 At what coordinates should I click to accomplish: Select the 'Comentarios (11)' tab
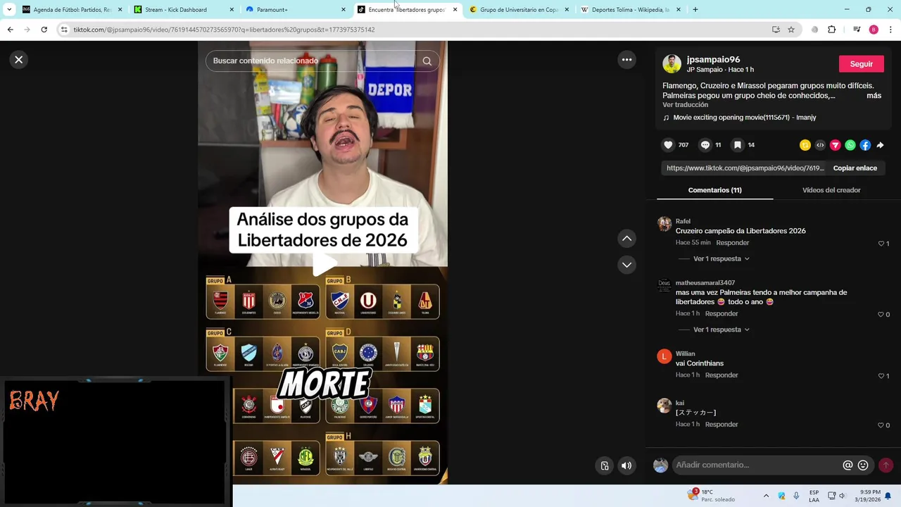(x=714, y=190)
